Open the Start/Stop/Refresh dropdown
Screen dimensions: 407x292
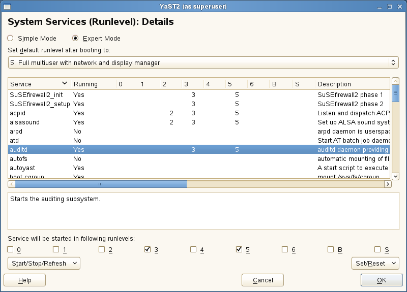point(44,263)
